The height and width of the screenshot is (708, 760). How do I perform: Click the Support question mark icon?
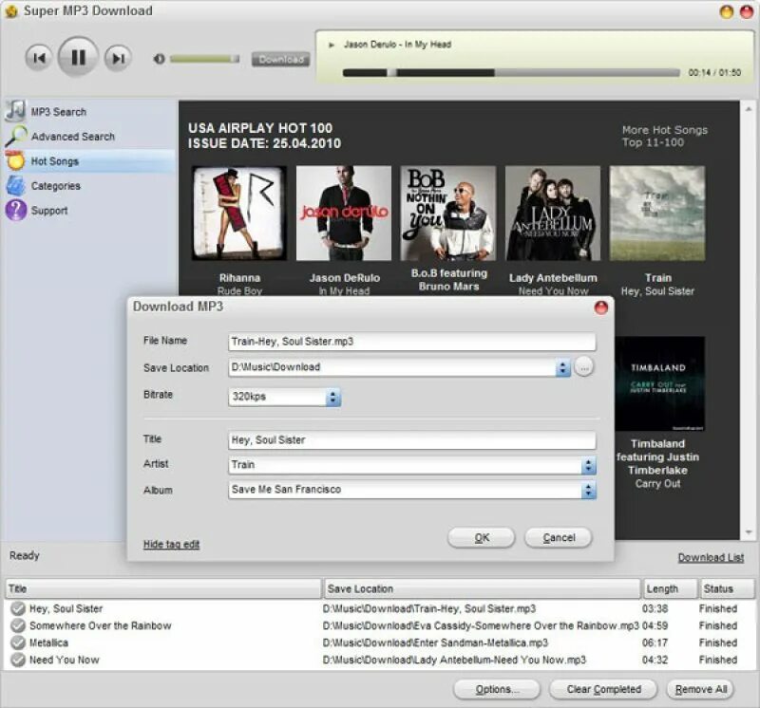(x=15, y=211)
